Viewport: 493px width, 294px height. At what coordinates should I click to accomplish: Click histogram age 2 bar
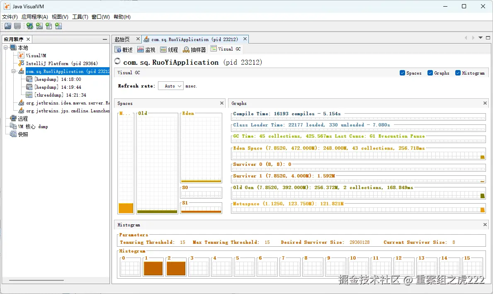pos(176,269)
